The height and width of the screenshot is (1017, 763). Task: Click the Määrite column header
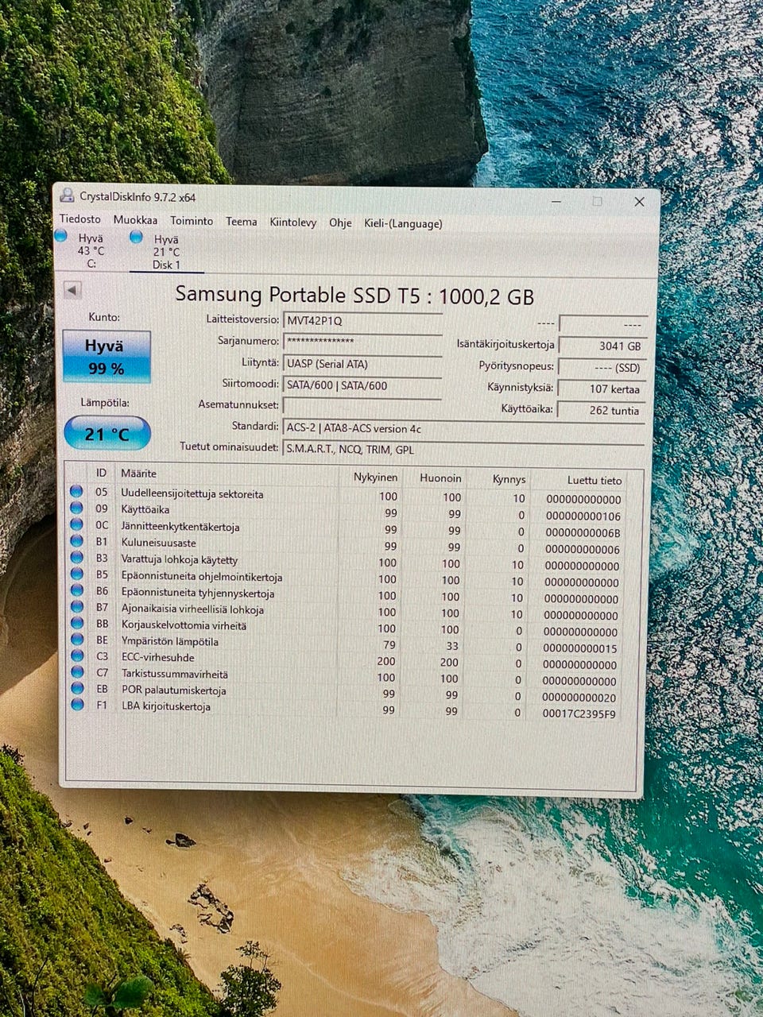point(138,473)
